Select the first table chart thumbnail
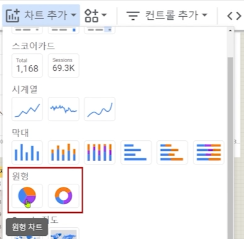244x239 pixels. click(x=27, y=30)
